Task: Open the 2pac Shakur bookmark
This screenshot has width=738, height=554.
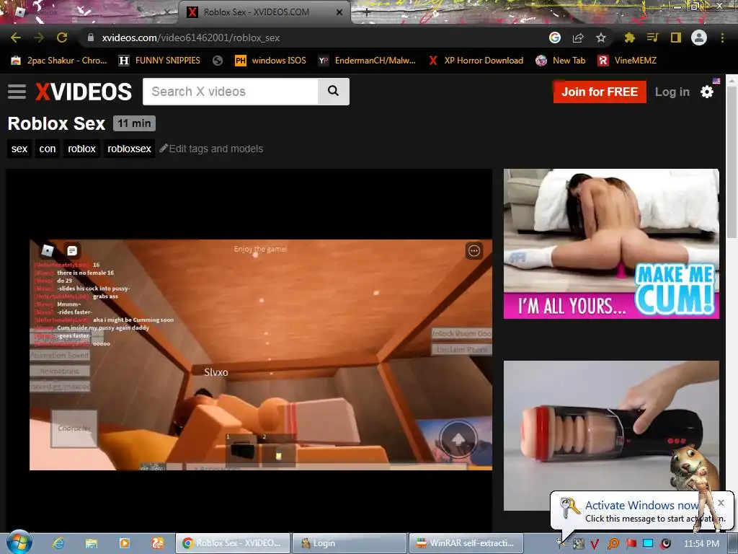Action: pyautogui.click(x=59, y=61)
